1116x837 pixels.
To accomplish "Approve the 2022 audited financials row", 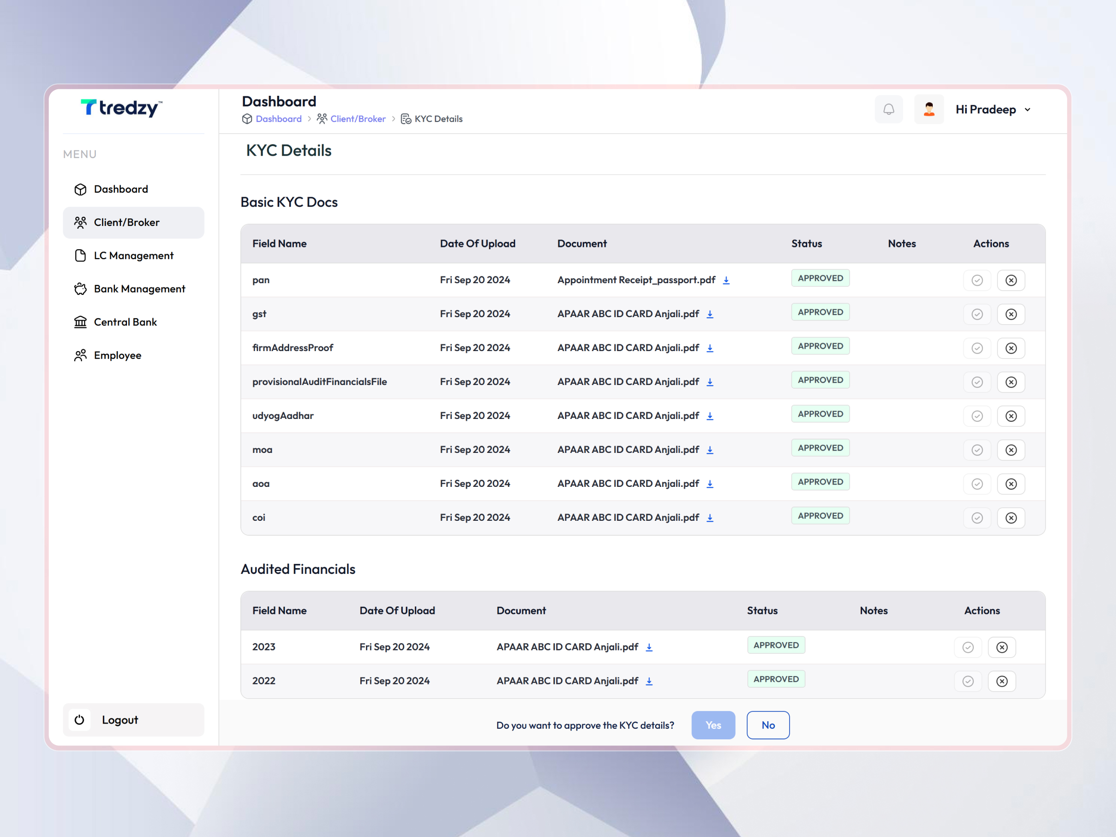I will pyautogui.click(x=968, y=681).
